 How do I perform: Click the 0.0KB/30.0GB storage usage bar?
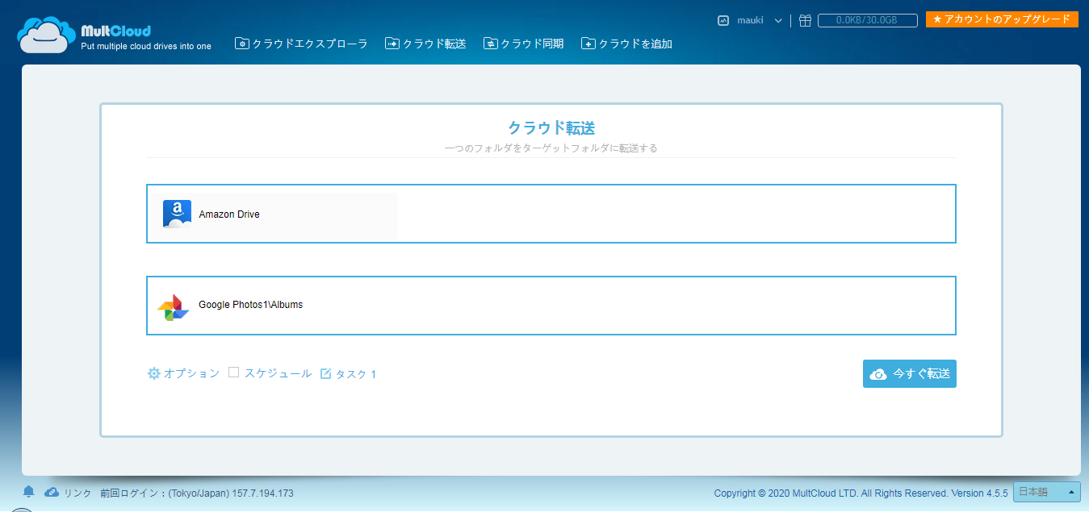point(867,21)
